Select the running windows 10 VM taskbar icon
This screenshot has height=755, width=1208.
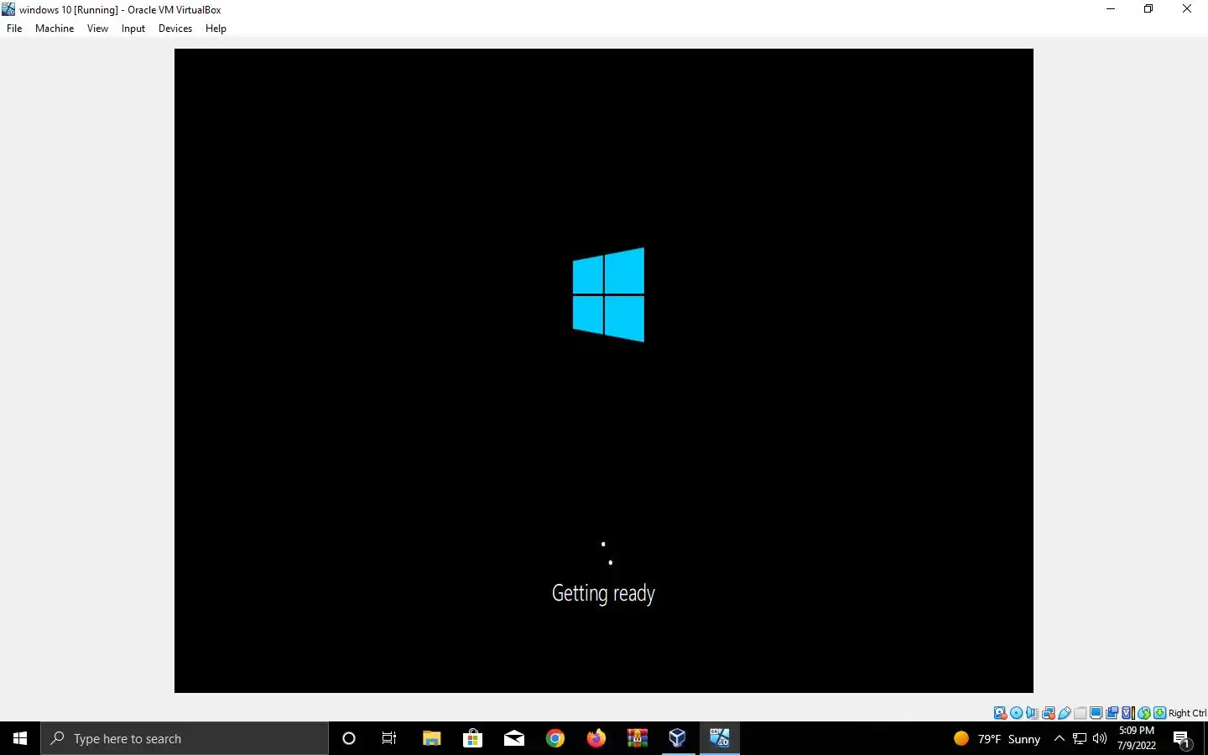tap(720, 738)
